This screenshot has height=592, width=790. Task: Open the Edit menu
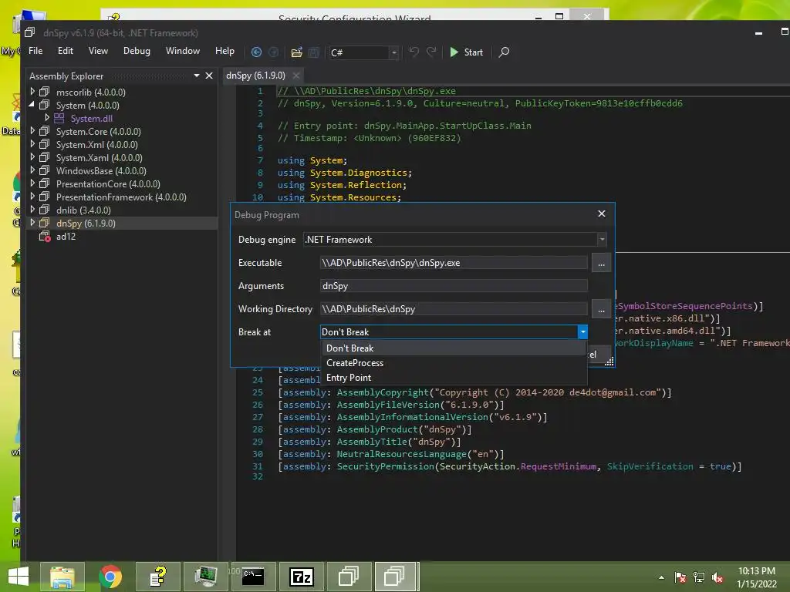point(66,51)
